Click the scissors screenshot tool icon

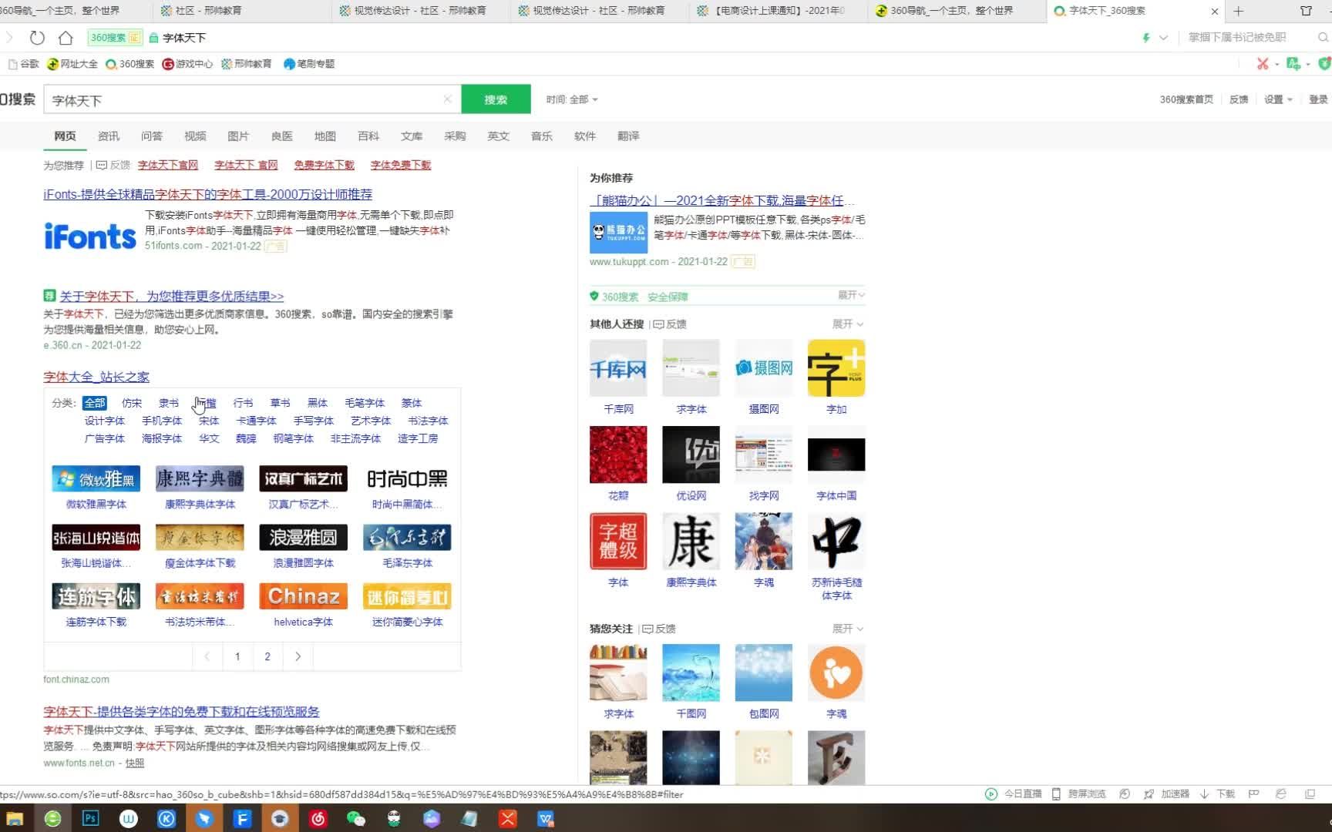point(1262,63)
